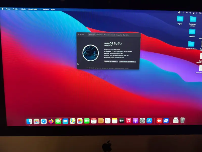Open Spotlight search in menu bar
Viewport: 202px width, 152px height.
pos(190,13)
